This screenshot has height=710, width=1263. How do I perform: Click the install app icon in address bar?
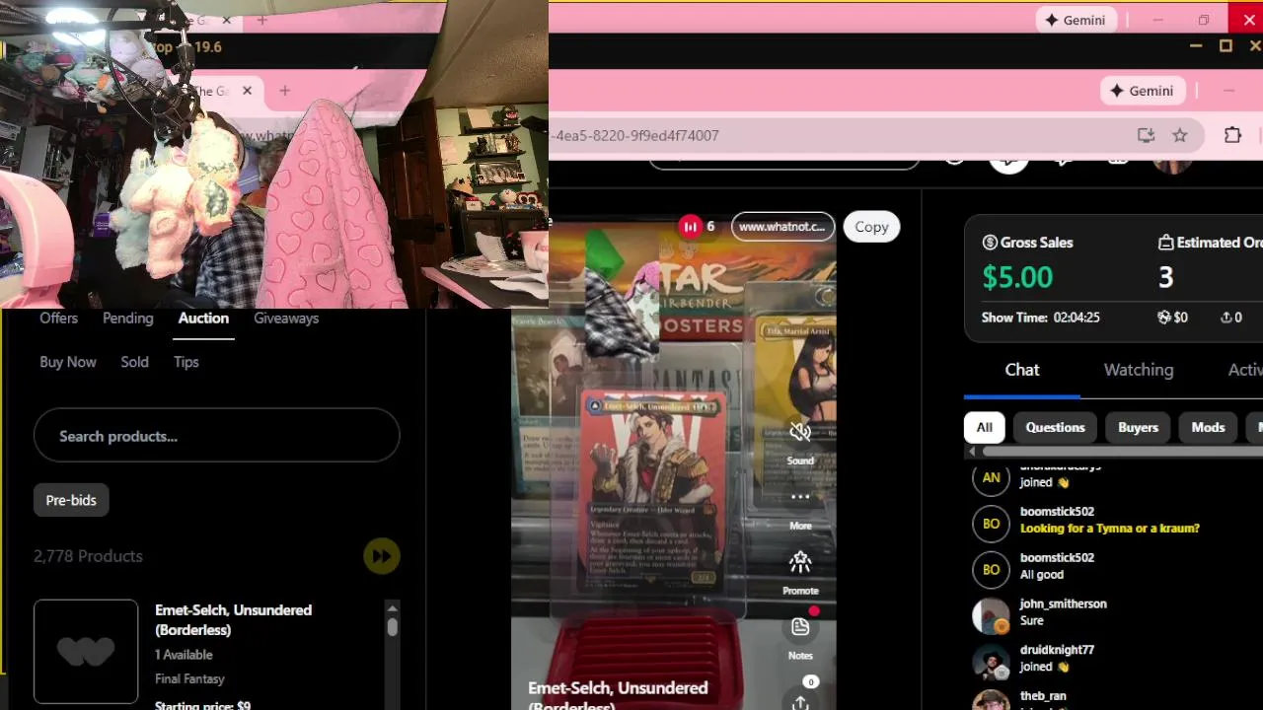1146,135
